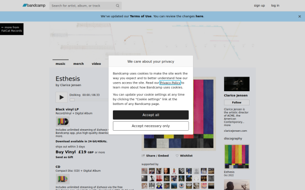Go back to more from FatCat Records
This screenshot has height=190, width=305.
12,29
